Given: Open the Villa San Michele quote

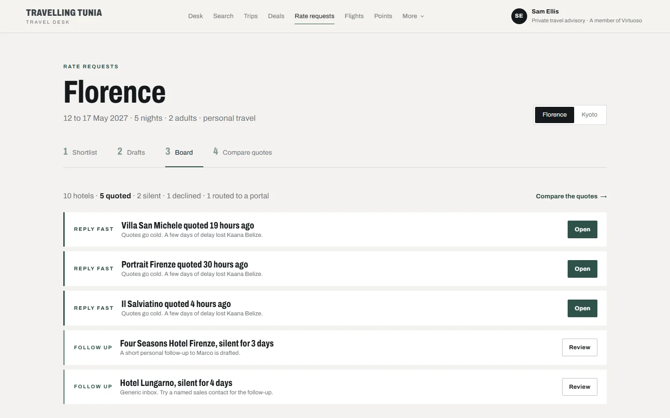Looking at the screenshot, I should point(582,229).
